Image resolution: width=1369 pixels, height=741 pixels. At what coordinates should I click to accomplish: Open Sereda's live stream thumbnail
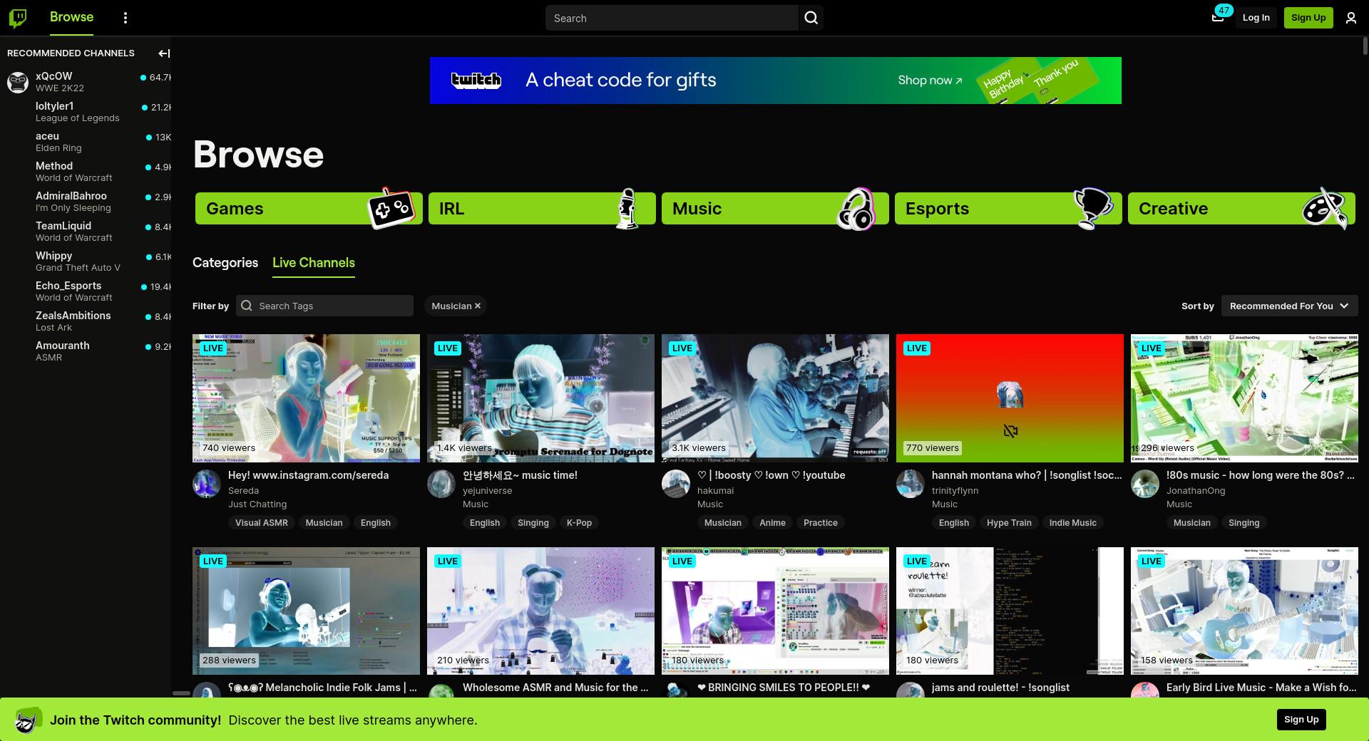[306, 398]
